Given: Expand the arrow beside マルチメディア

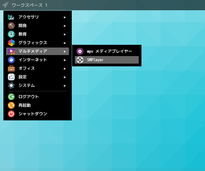Looking at the screenshot, I should click(x=65, y=52).
